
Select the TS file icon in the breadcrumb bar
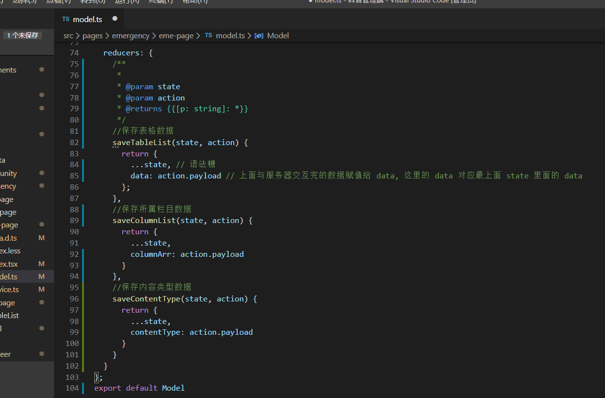[x=208, y=35]
